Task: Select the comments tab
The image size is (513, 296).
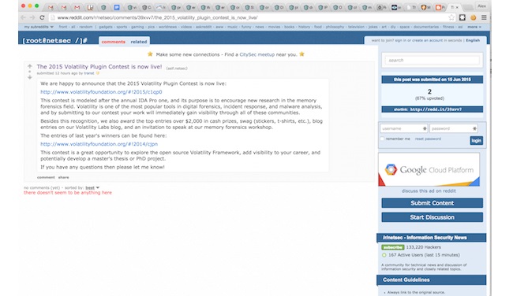Action: 113,42
